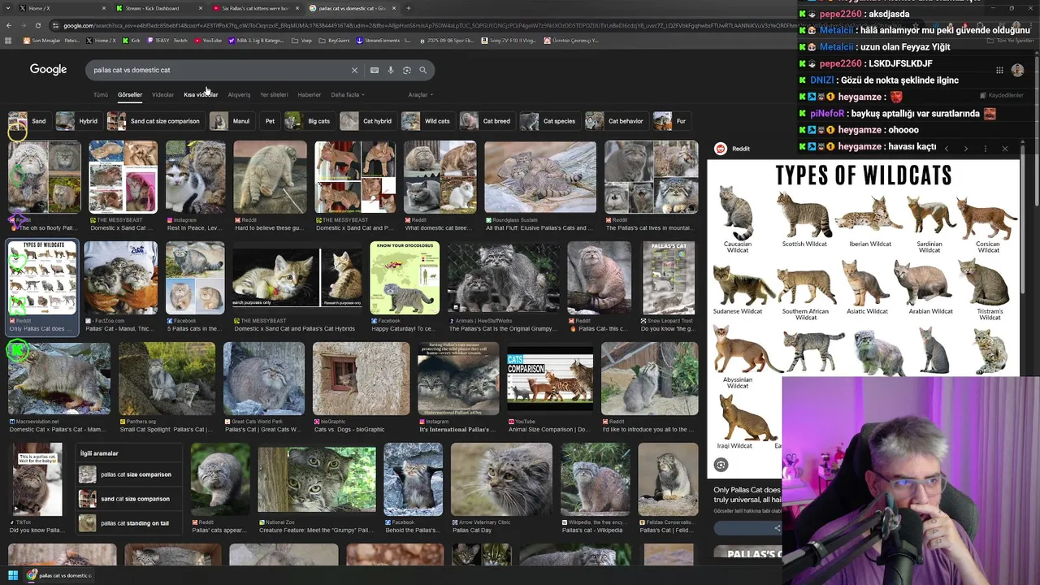This screenshot has height=585, width=1040.
Task: Expand the Daha fazla dropdown
Action: pyautogui.click(x=347, y=95)
